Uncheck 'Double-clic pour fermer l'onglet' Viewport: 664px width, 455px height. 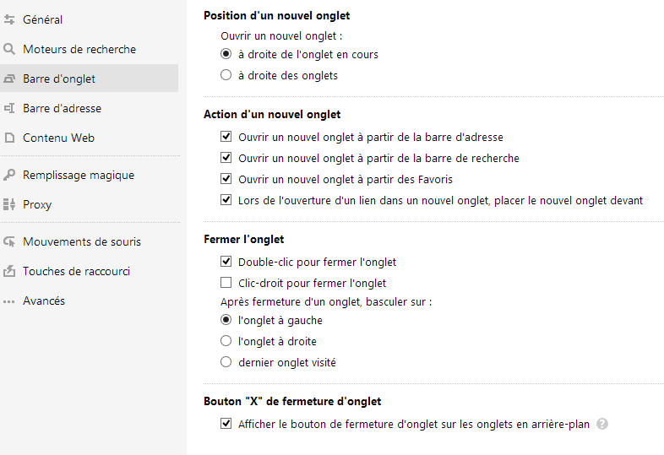[x=226, y=262]
